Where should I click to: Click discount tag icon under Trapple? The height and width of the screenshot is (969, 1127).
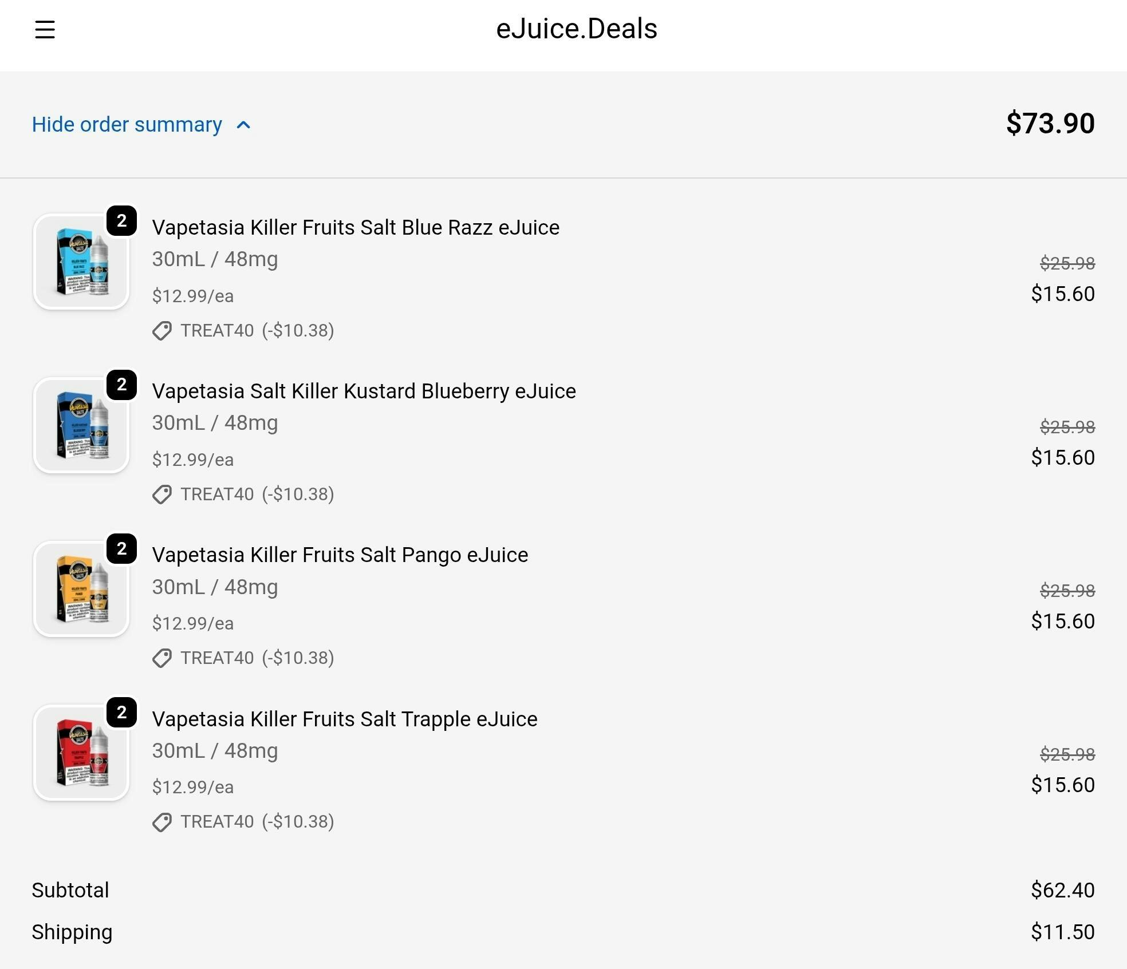(x=162, y=822)
